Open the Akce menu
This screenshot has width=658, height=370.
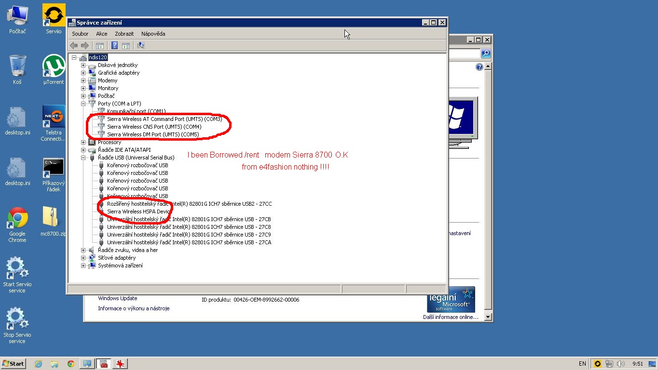pos(102,34)
